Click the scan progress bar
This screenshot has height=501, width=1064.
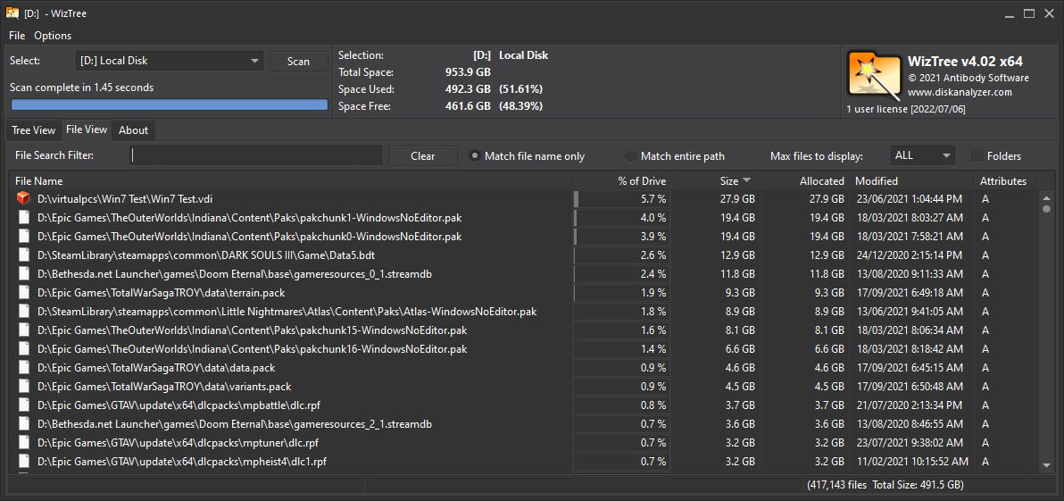coord(169,104)
